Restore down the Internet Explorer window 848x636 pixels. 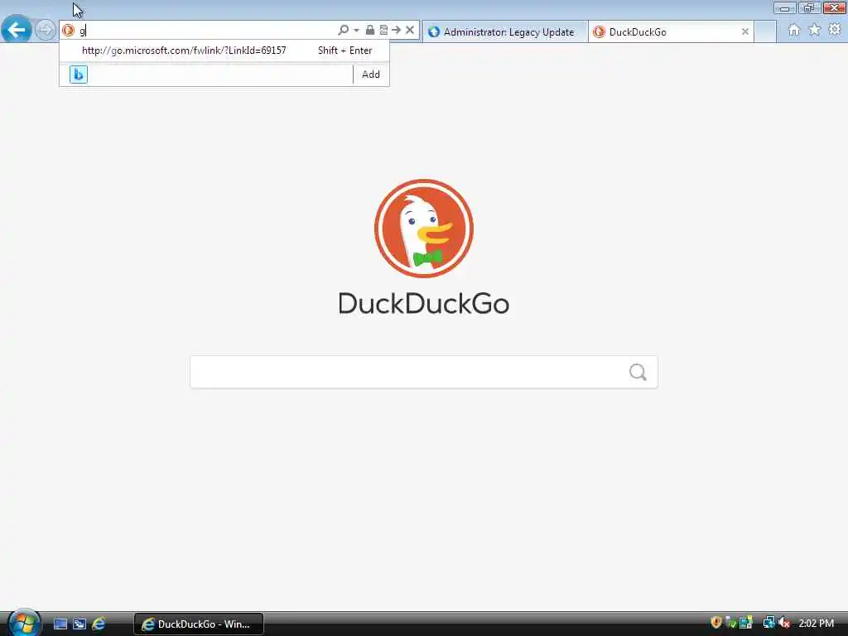[x=809, y=8]
